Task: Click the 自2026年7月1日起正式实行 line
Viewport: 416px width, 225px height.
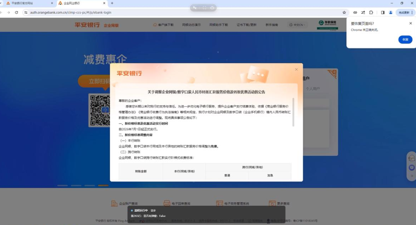Action: (139, 129)
